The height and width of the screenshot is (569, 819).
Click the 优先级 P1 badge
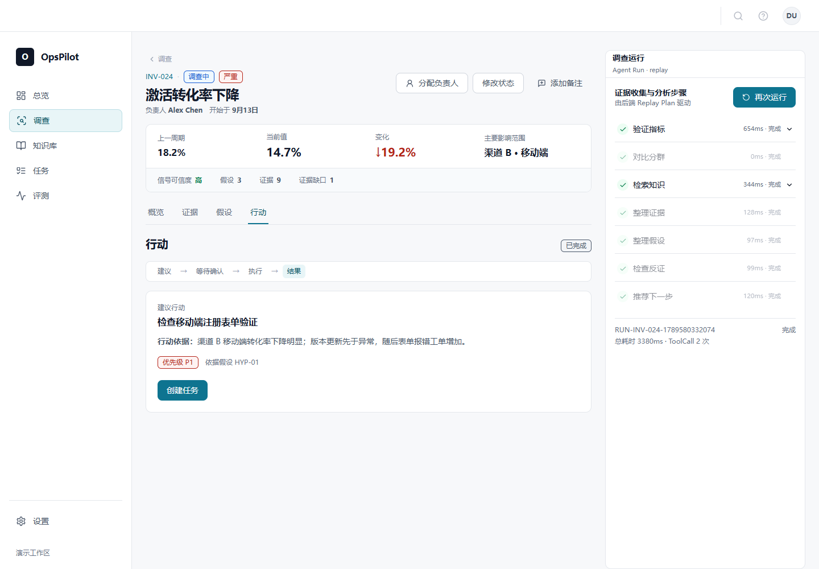(178, 362)
